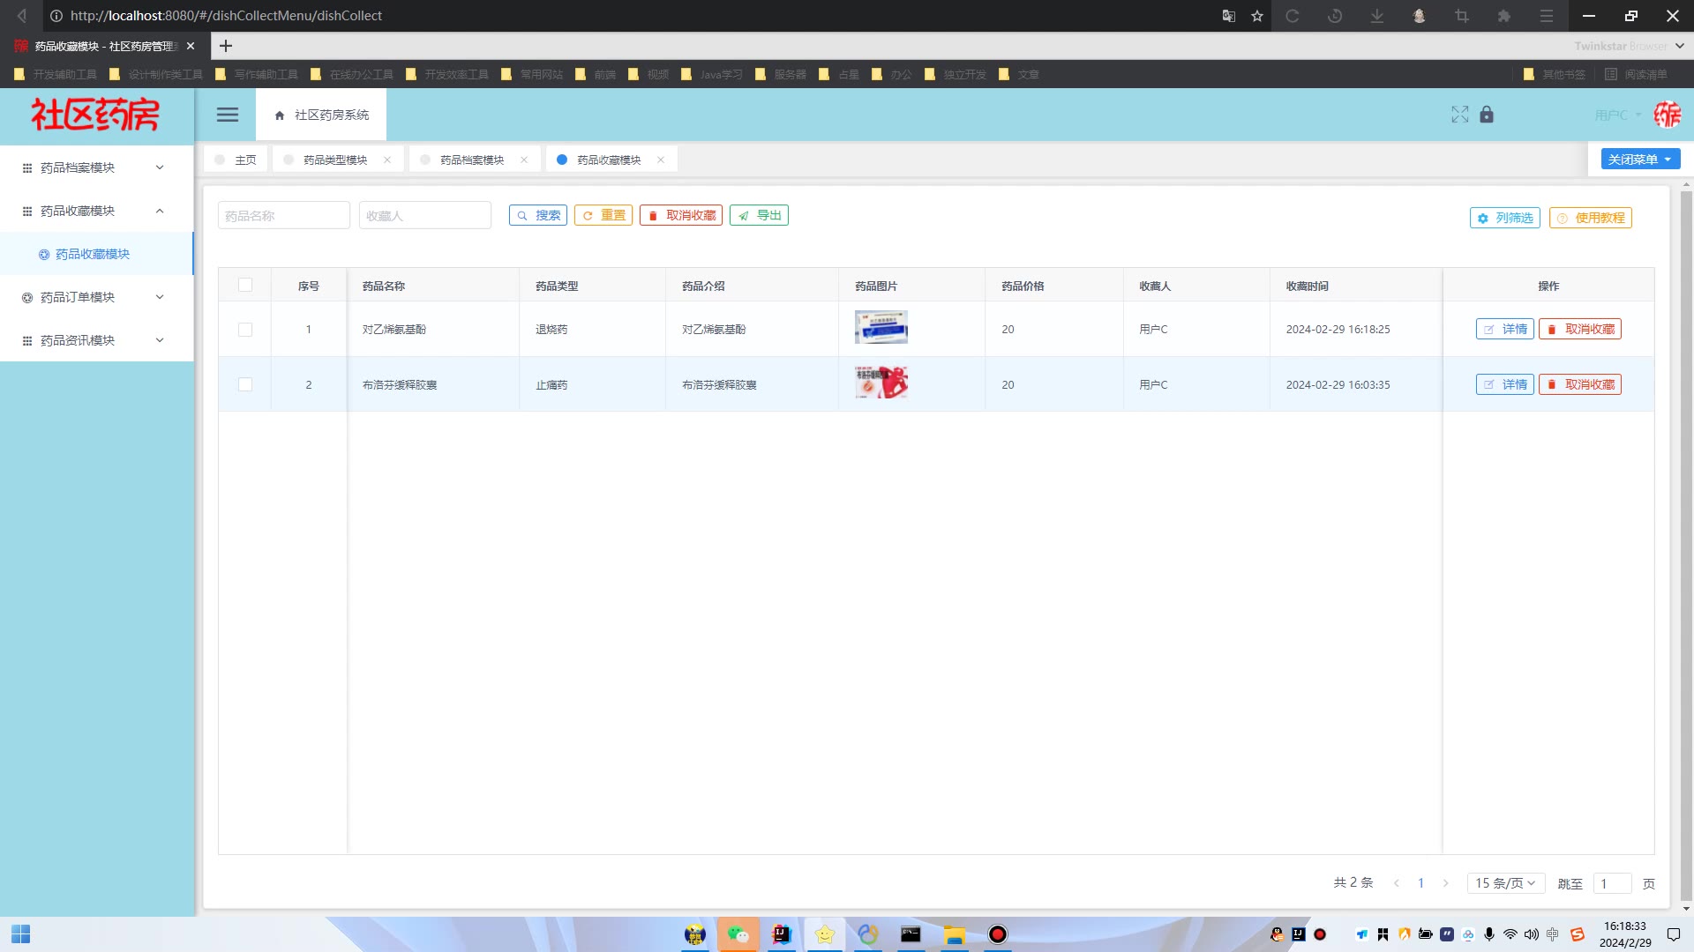Click 详情 for row 布洛芬缓释胶囊
The height and width of the screenshot is (952, 1694).
coord(1505,384)
